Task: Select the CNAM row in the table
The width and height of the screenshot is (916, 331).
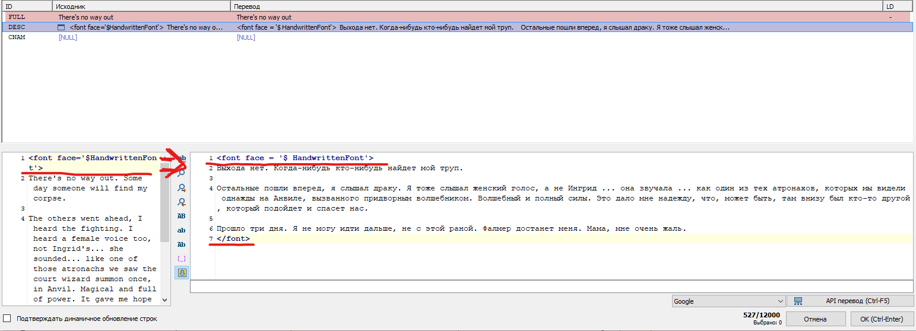Action: pos(457,37)
